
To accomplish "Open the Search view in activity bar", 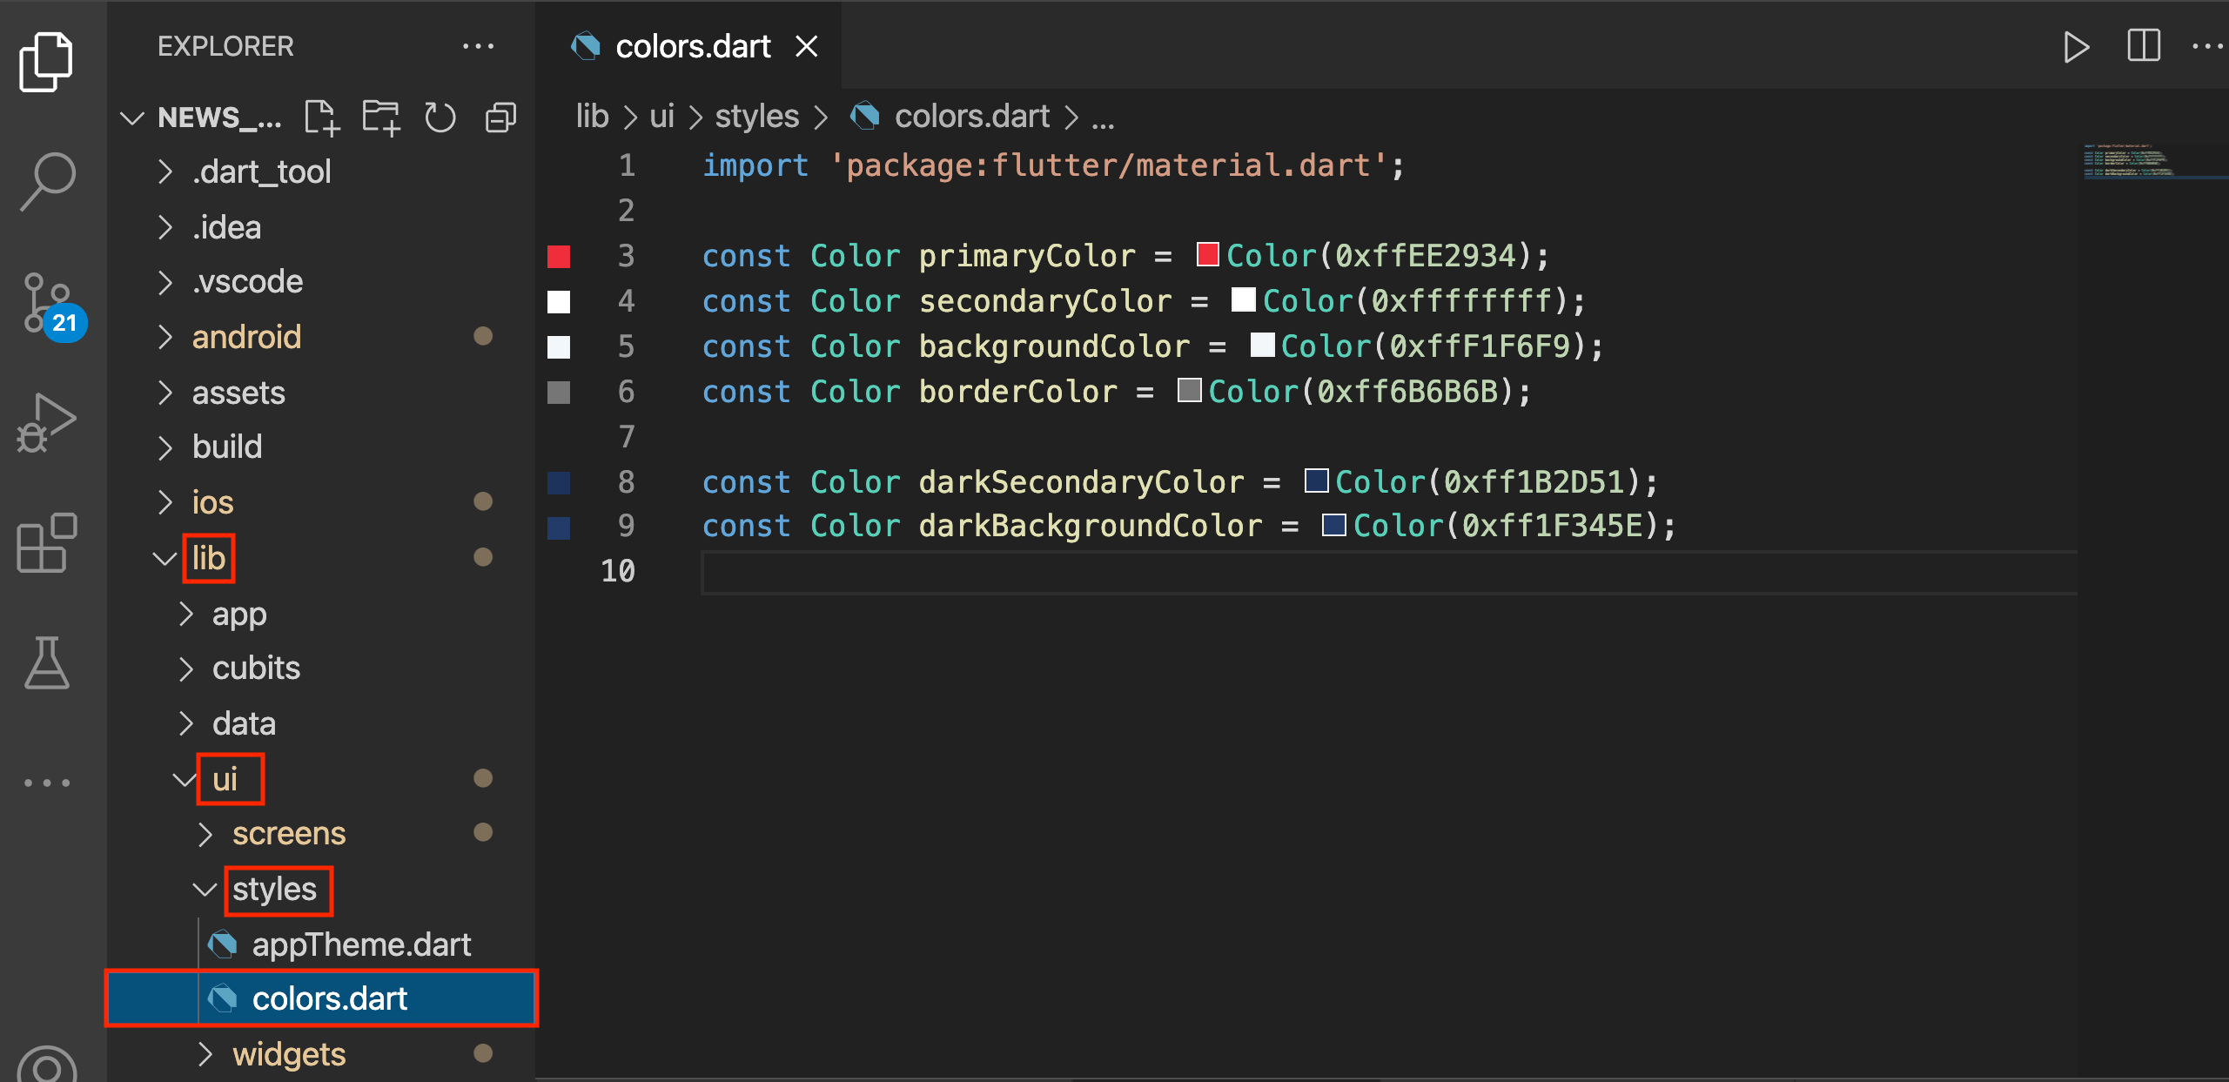I will (x=48, y=182).
